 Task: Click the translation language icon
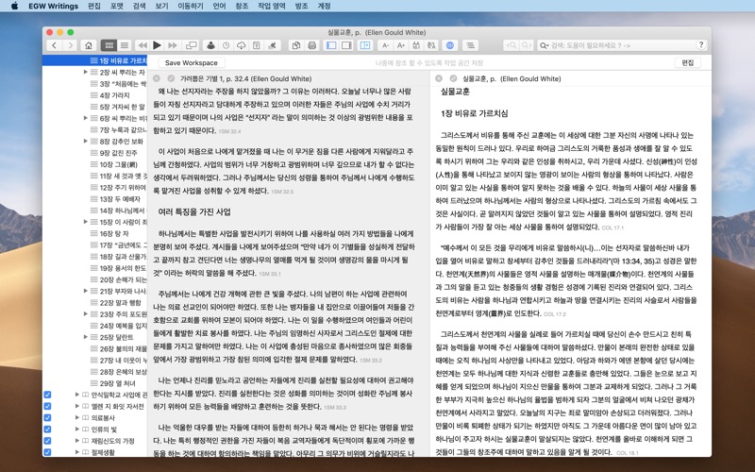(431, 45)
